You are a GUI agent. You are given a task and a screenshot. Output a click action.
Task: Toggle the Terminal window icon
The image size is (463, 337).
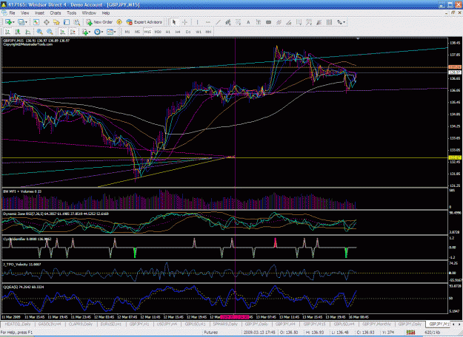click(67, 22)
